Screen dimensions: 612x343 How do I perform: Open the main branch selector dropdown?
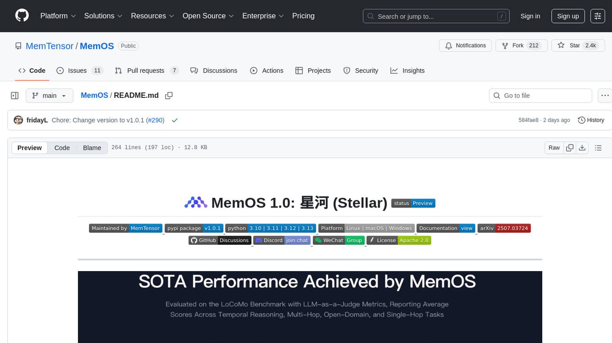[49, 96]
